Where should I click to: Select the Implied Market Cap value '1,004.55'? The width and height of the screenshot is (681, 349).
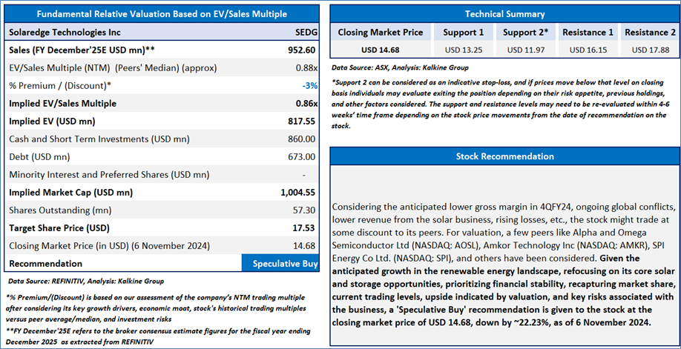[298, 193]
